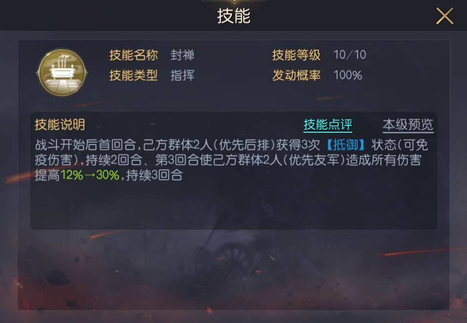
Task: Tap the blue 【抵御】 status keyword
Action: pyautogui.click(x=345, y=145)
